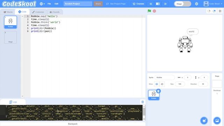Click the user avatar icon
This screenshot has width=224, height=126.
point(206,4)
